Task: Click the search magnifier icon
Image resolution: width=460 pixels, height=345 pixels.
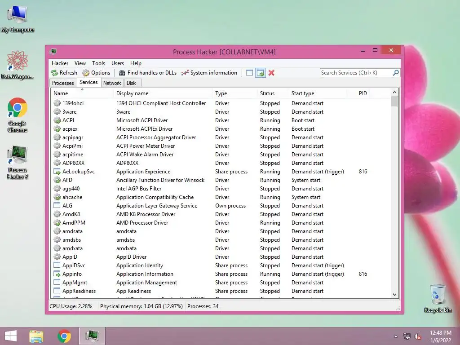Action: point(396,73)
